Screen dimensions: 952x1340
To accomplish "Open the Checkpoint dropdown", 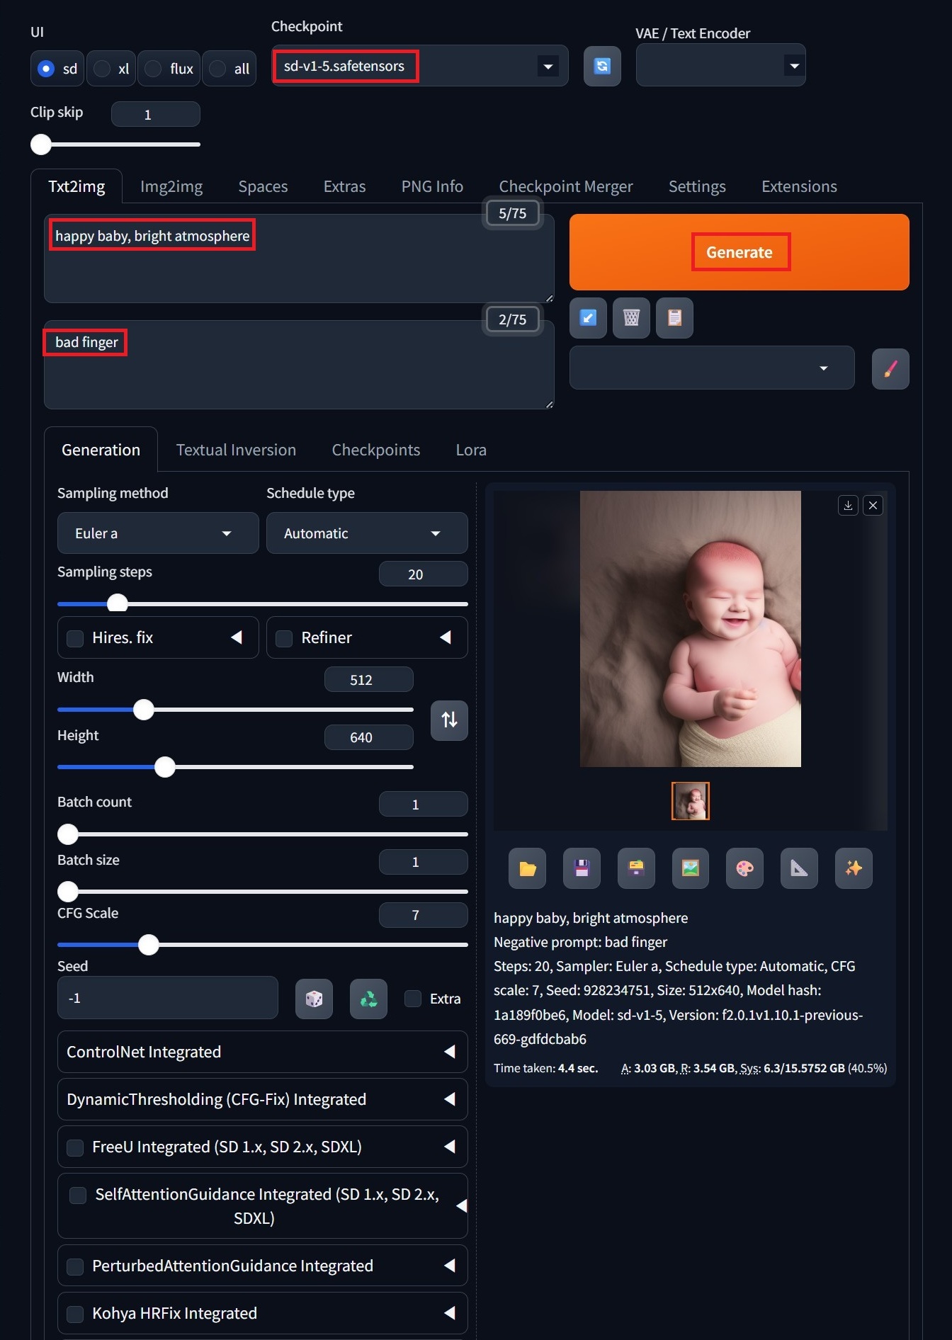I will 420,66.
